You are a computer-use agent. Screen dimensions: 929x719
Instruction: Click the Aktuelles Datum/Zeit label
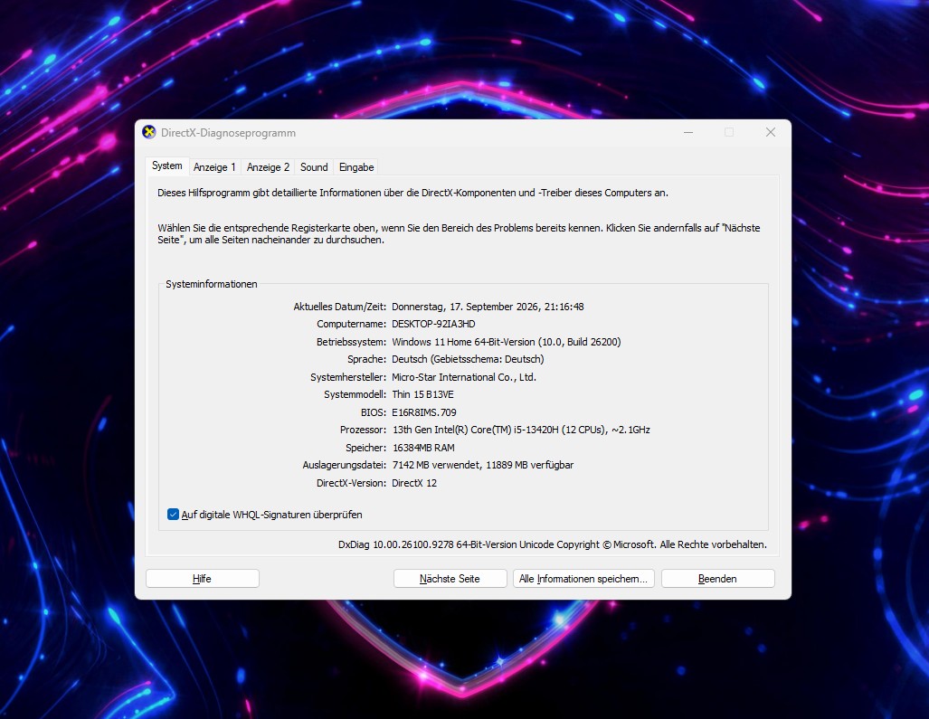tap(339, 307)
